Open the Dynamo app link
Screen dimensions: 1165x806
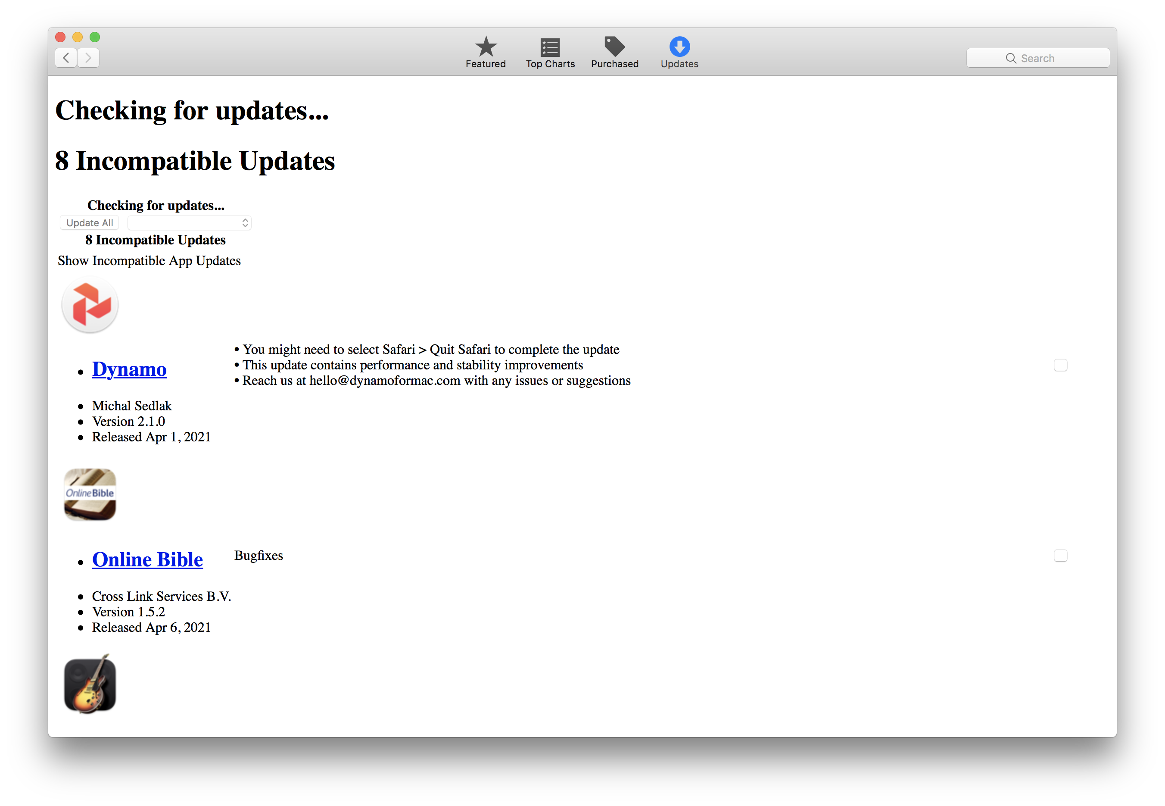(129, 369)
